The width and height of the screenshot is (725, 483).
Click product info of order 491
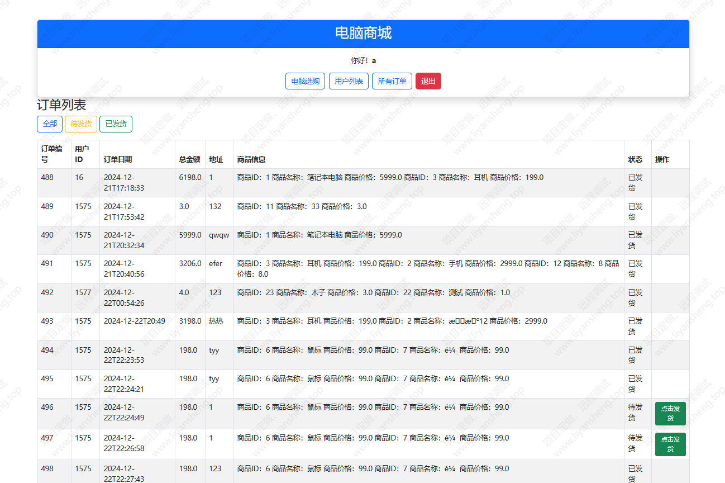tap(428, 269)
